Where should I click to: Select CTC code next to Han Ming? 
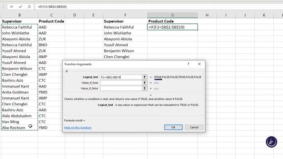click(x=50, y=122)
